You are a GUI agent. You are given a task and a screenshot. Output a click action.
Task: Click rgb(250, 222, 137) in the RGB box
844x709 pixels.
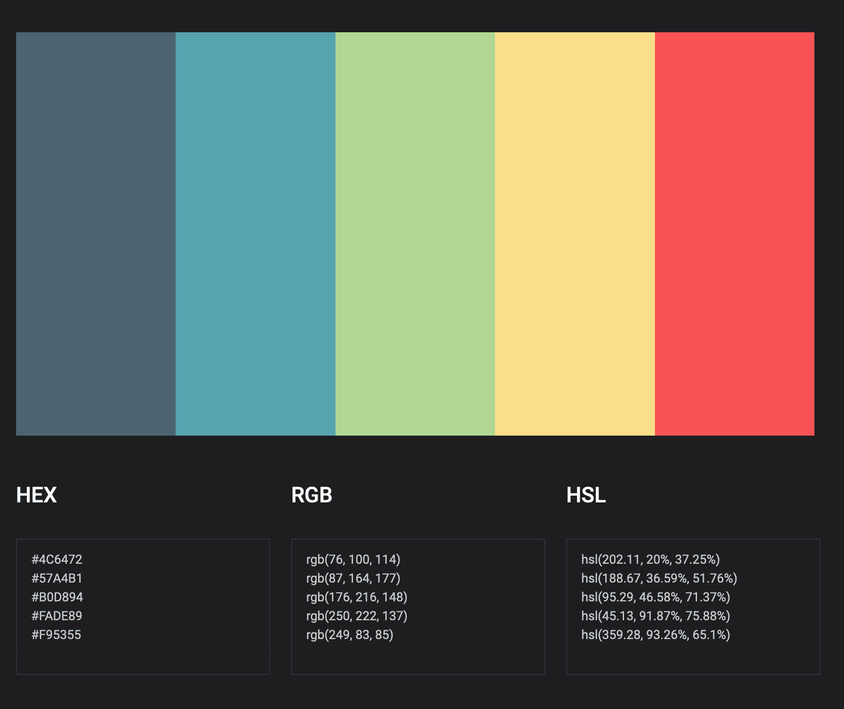pyautogui.click(x=357, y=616)
